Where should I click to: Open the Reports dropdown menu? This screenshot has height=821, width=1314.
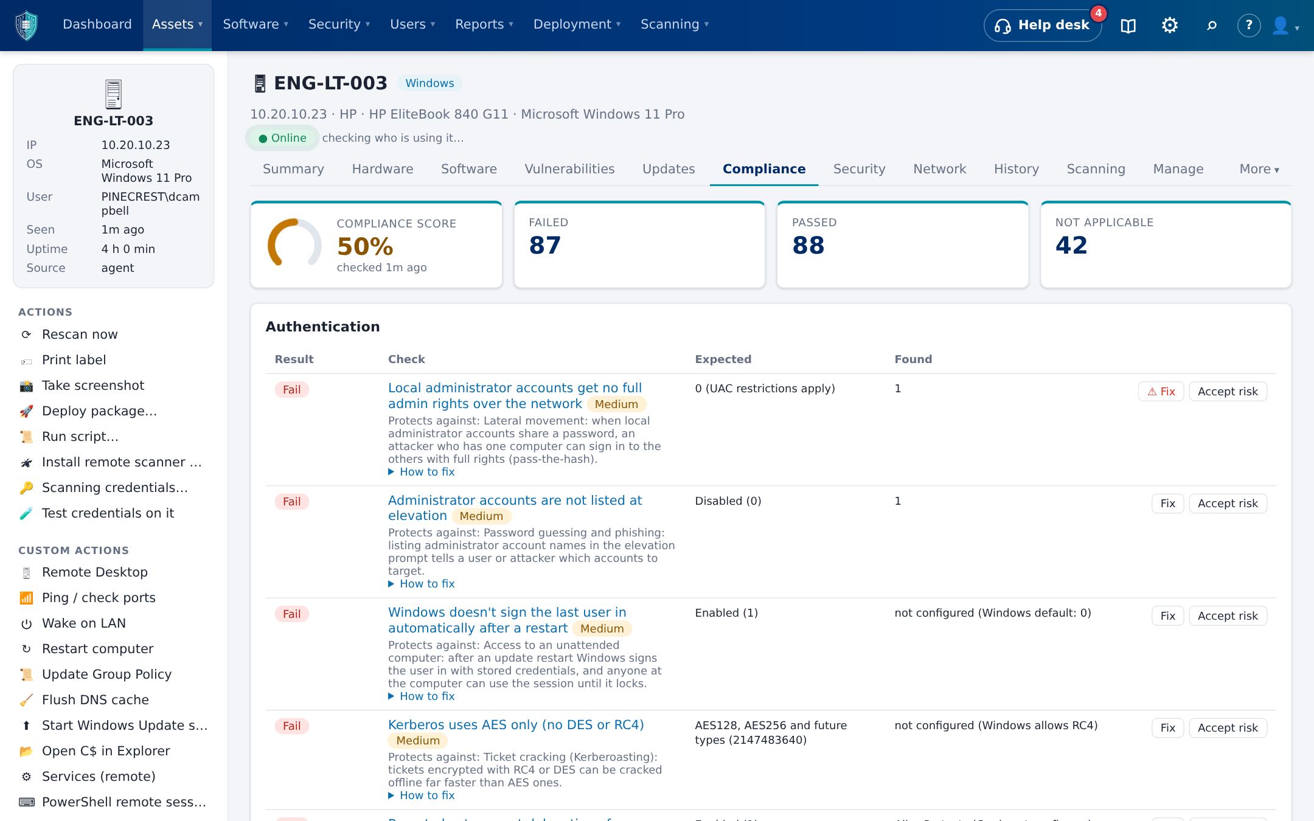click(x=484, y=24)
